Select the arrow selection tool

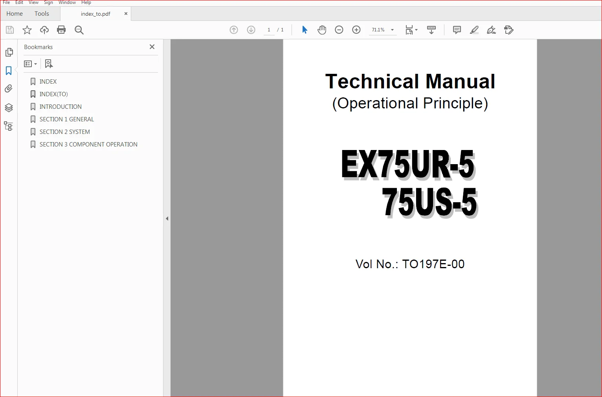pos(305,30)
